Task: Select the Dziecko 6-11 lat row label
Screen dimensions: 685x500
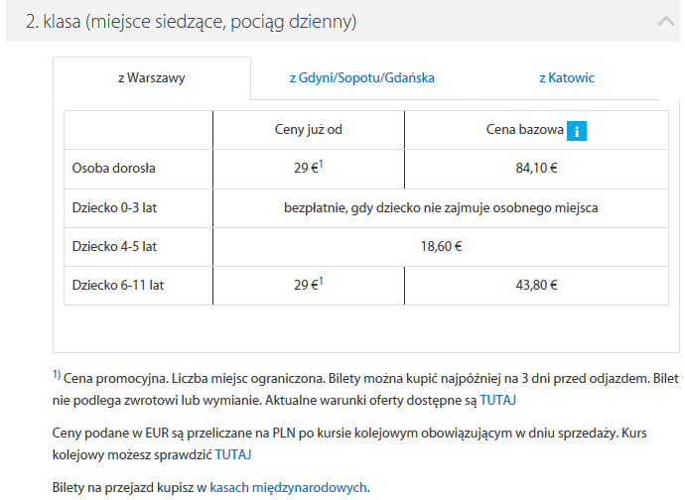Action: point(118,285)
